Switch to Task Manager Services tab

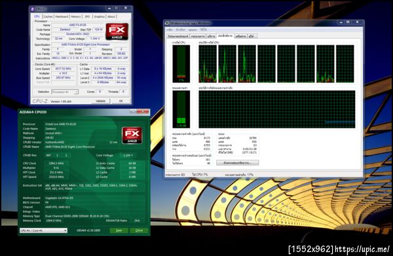(x=211, y=36)
